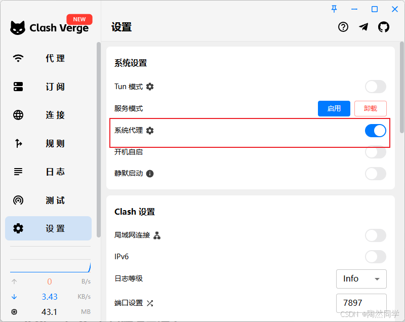Open the help question mark icon
Image resolution: width=405 pixels, height=322 pixels.
pyautogui.click(x=343, y=27)
